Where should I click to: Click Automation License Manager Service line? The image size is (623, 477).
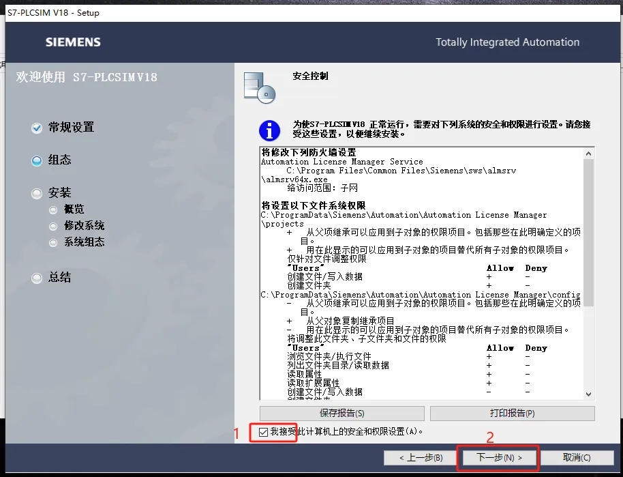click(x=342, y=162)
